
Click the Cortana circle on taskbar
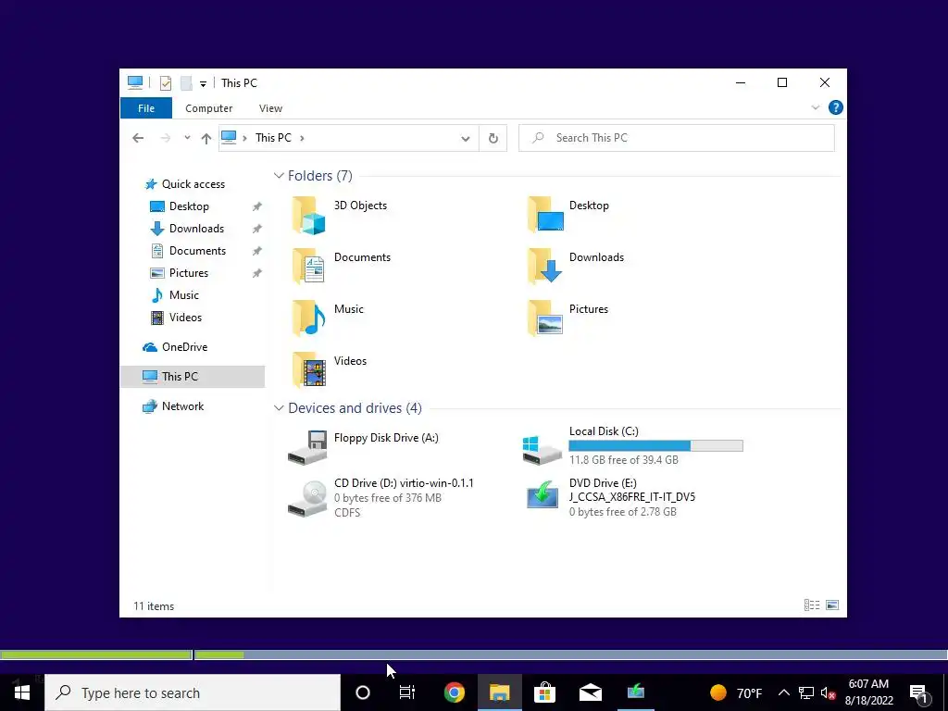click(x=363, y=692)
